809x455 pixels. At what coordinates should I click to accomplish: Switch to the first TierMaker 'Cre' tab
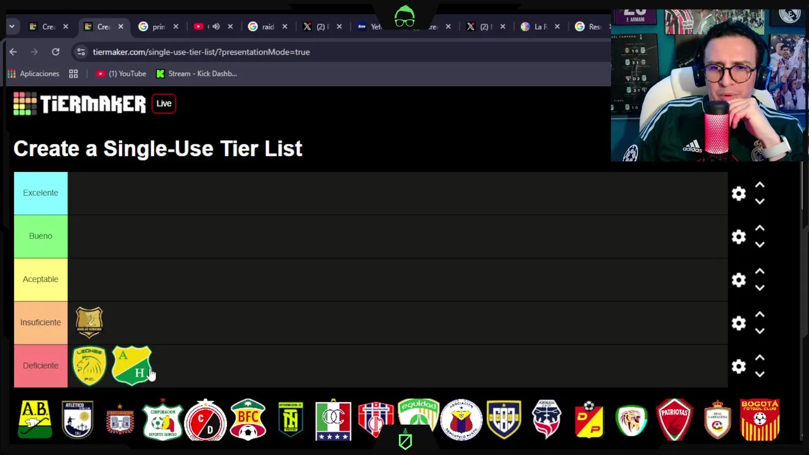[49, 27]
